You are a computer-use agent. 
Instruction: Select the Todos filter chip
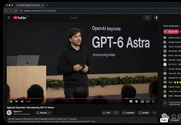pos(164,120)
